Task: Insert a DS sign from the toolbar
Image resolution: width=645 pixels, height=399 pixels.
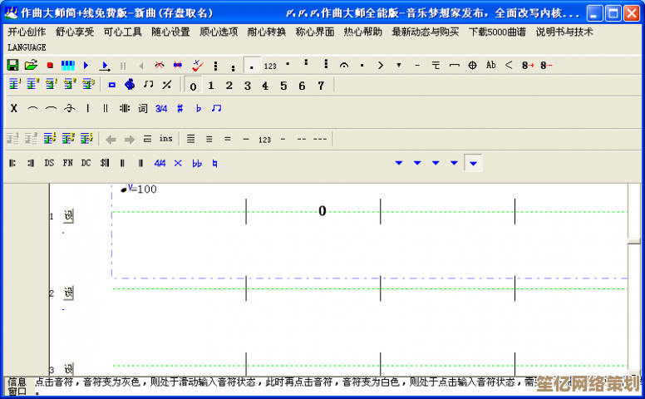Action: [x=49, y=163]
